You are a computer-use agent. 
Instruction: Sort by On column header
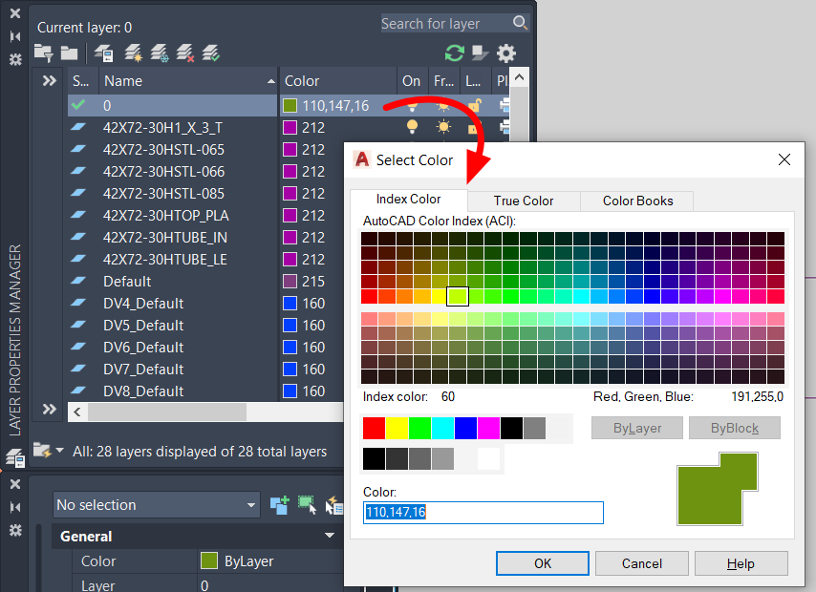pyautogui.click(x=412, y=80)
